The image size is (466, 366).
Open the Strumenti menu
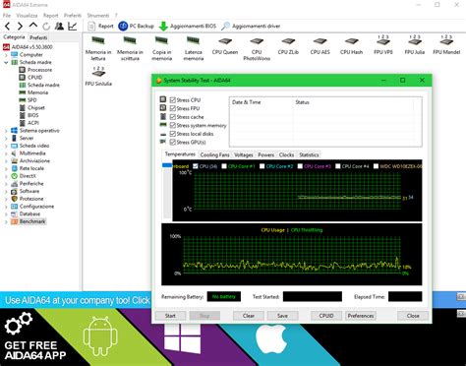click(x=98, y=16)
